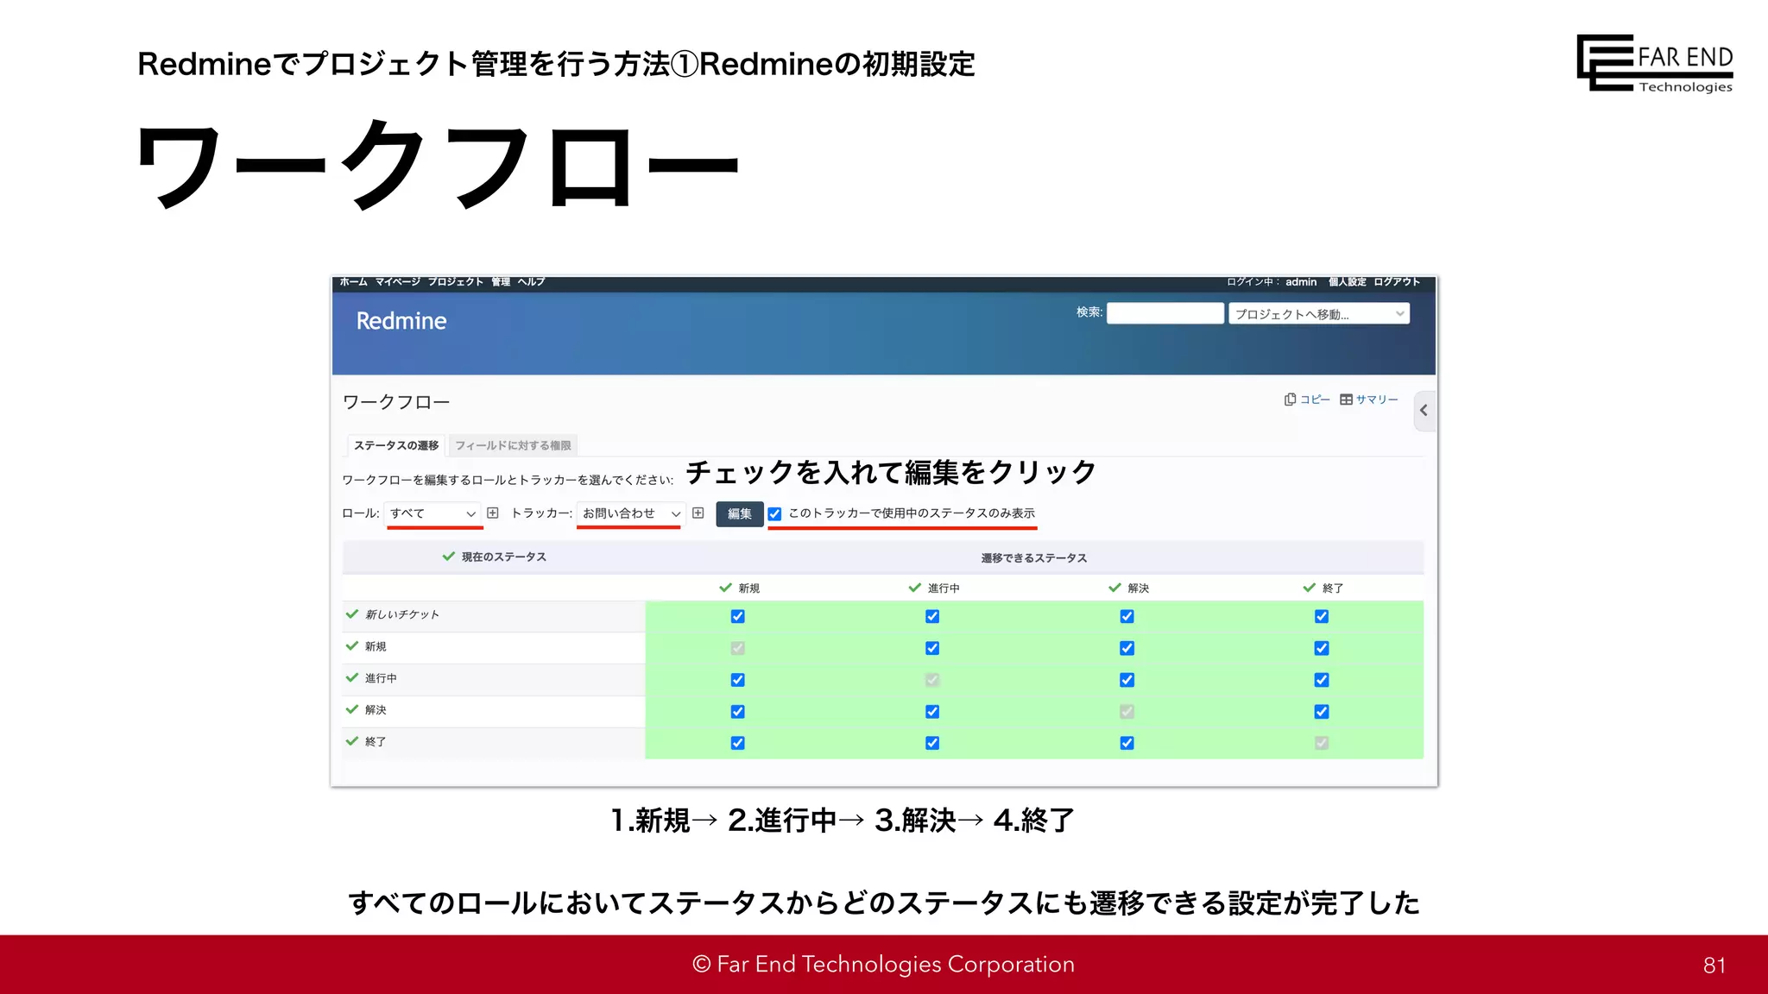
Task: Toggle 進行中 row to 新規 transition checkbox
Action: (x=738, y=680)
